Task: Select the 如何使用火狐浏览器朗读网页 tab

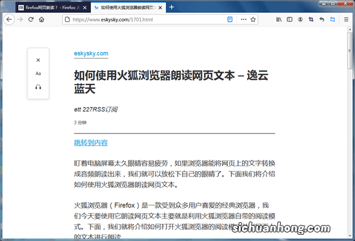Action: pyautogui.click(x=128, y=8)
